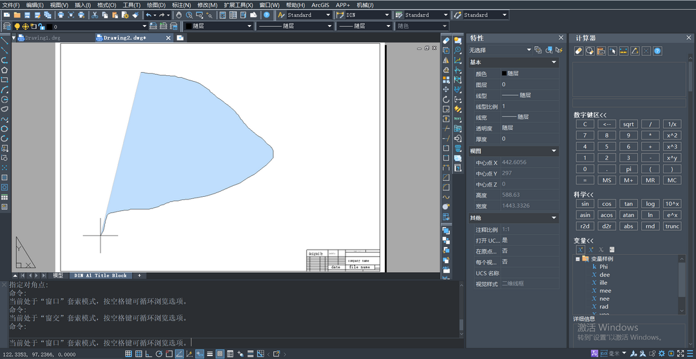The image size is (696, 359).
Task: Open the 绘图(D) menu
Action: click(157, 5)
